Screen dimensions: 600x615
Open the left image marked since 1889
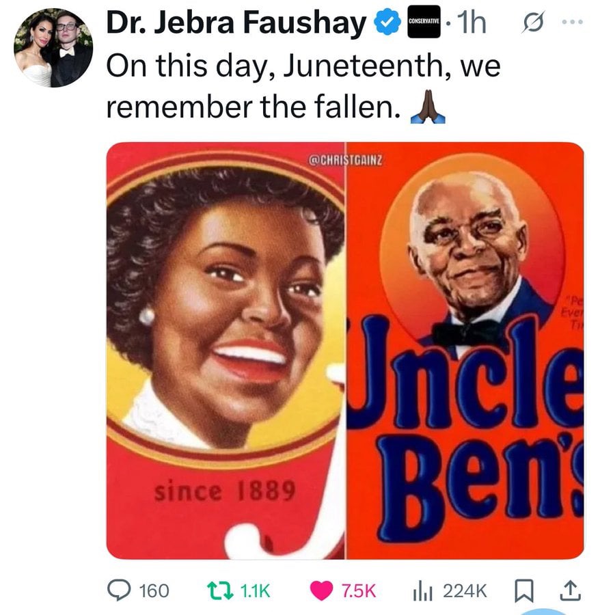[226, 351]
